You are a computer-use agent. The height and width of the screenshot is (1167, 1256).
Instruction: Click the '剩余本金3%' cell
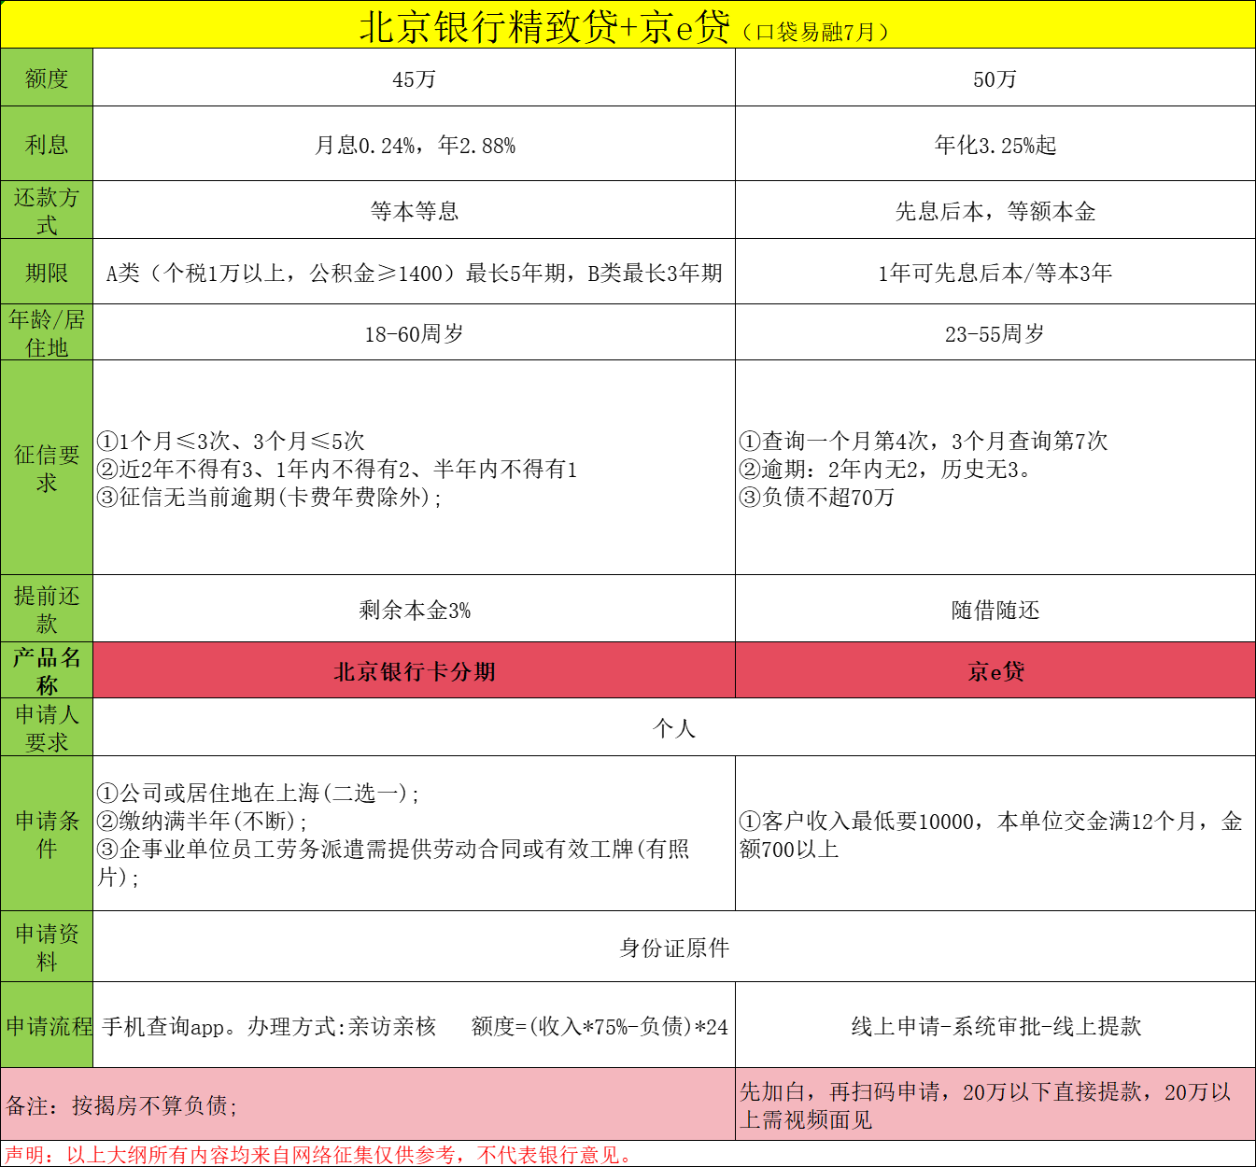pyautogui.click(x=414, y=610)
